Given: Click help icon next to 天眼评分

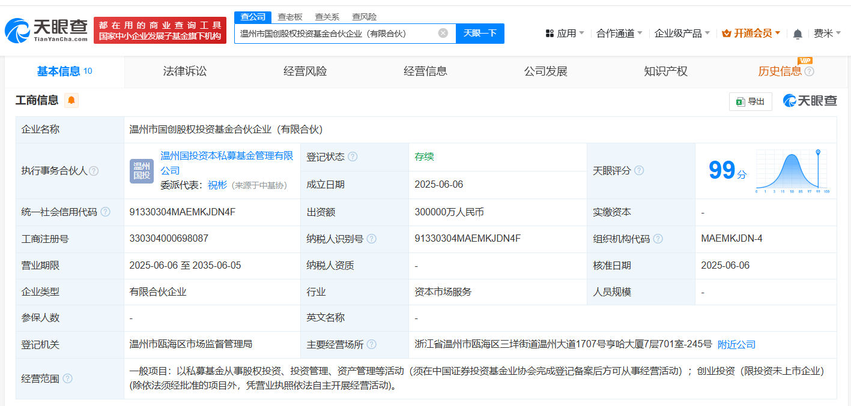Looking at the screenshot, I should point(639,171).
